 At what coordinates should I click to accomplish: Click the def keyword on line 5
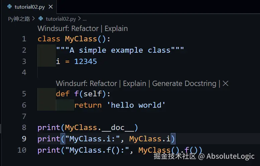(63, 94)
